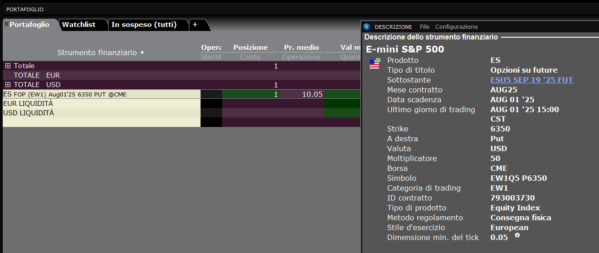This screenshot has width=599, height=253.
Task: Select the ES FOP 6350 PUT row
Action: 181,94
